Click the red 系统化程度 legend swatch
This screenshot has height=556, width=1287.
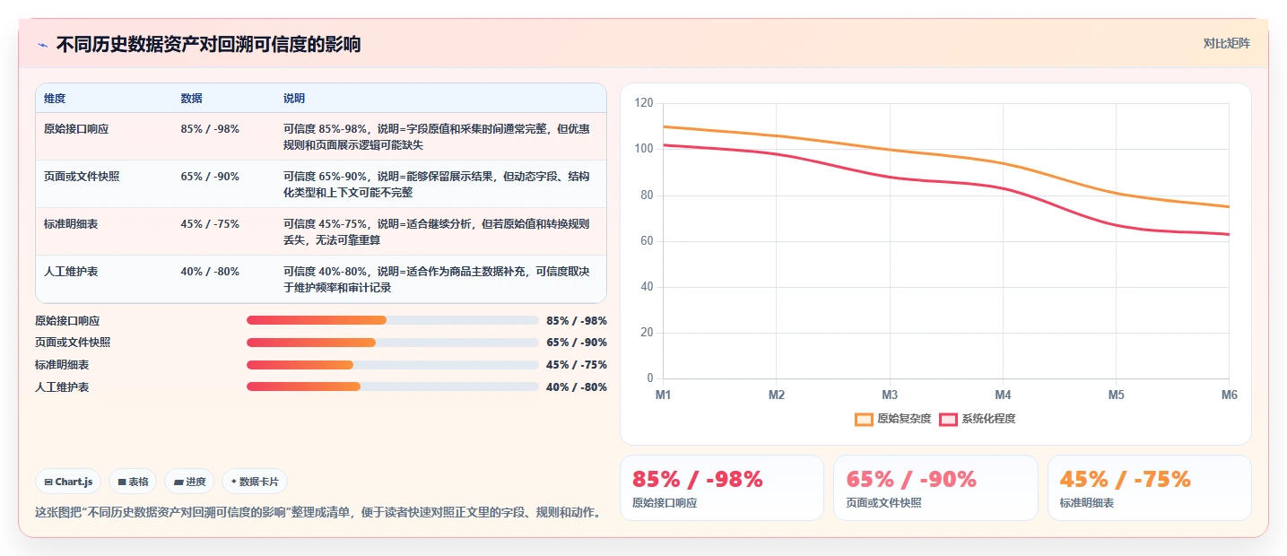[x=948, y=419]
